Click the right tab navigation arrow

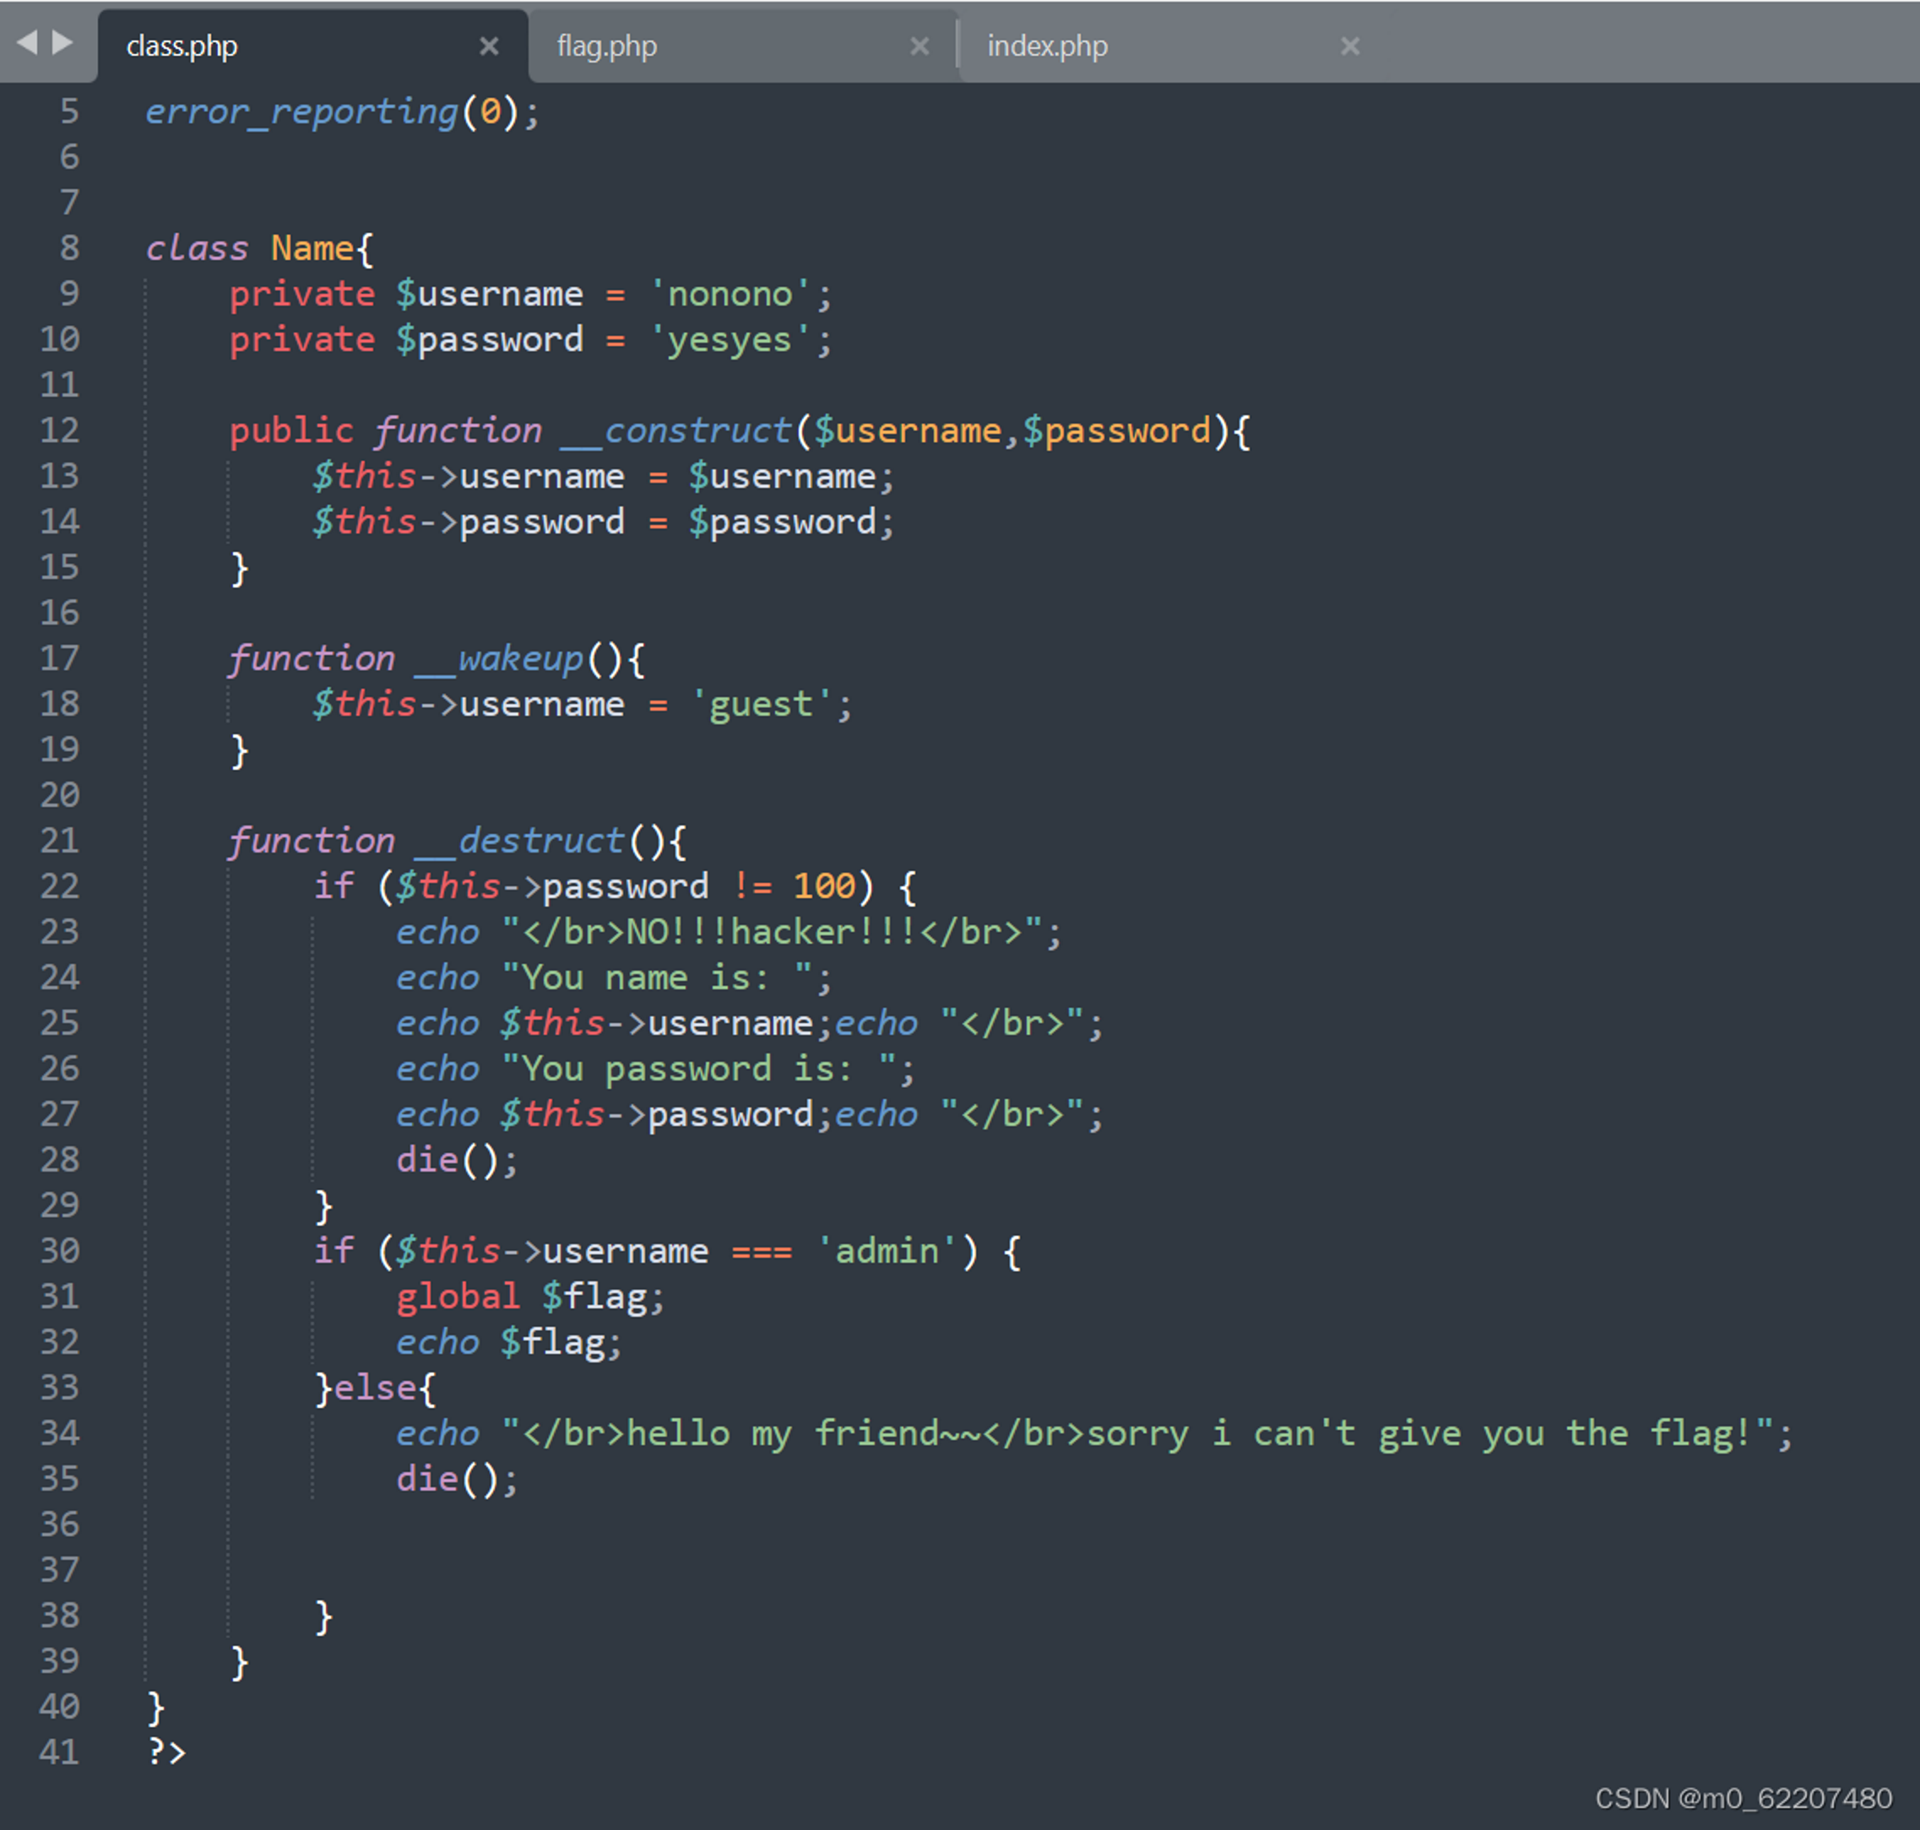click(x=62, y=43)
